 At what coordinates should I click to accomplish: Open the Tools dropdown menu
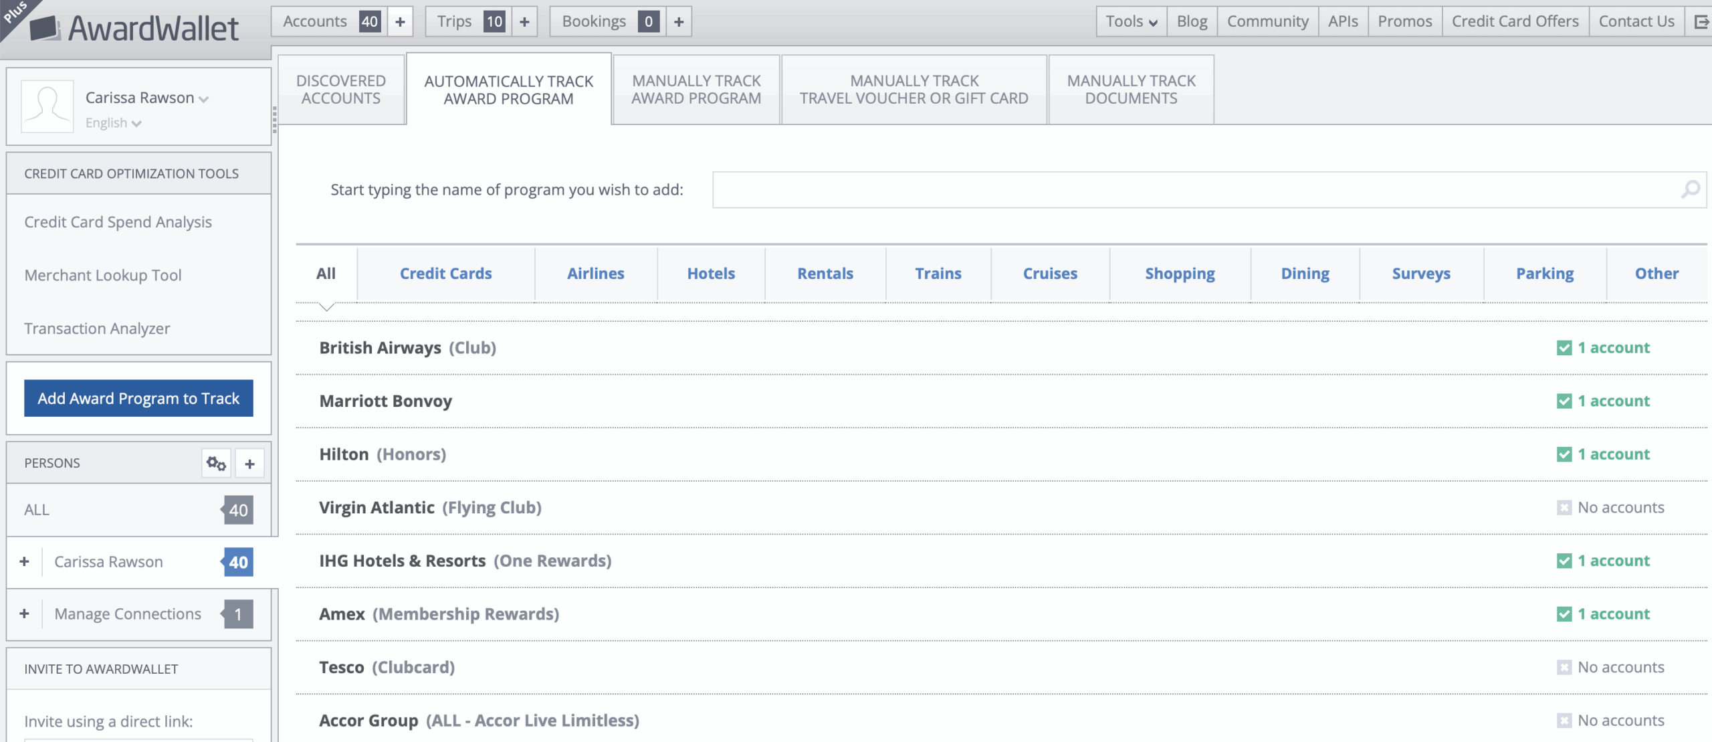[x=1131, y=22]
